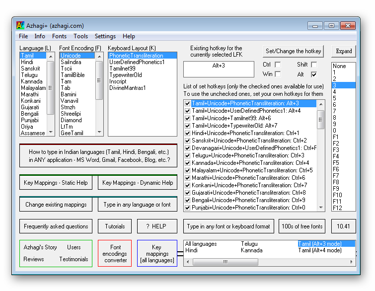Image resolution: width=375 pixels, height=291 pixels.
Task: Select Hindi in Language list
Action: point(33,62)
